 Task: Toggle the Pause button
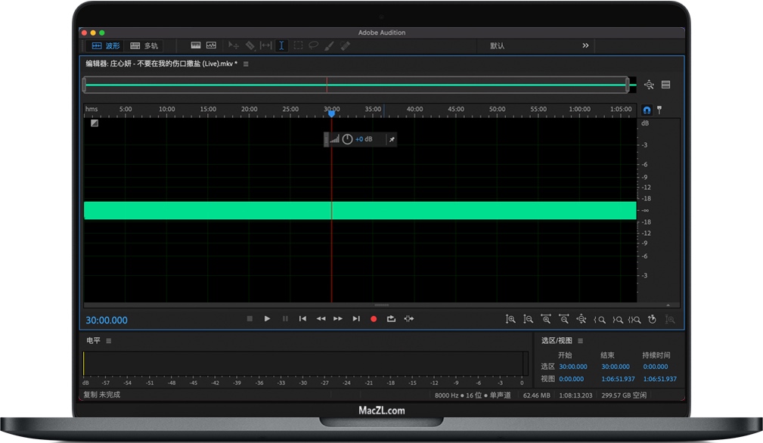285,318
